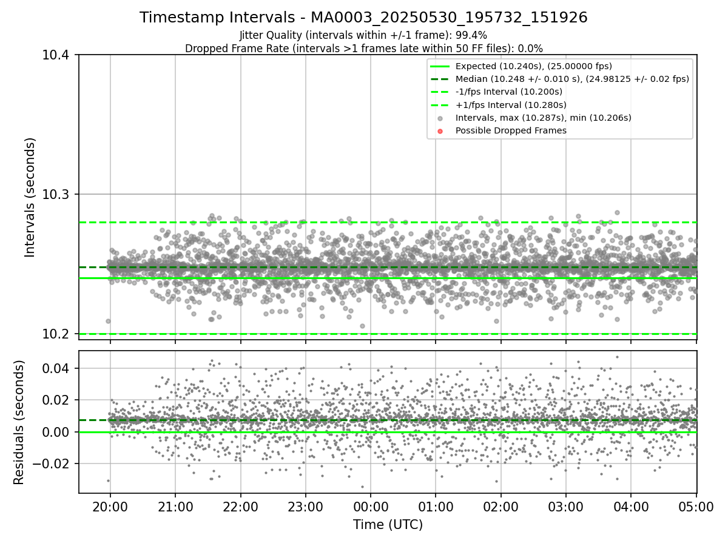Click the "05:00" time tick label
This screenshot has width=728, height=546.
[696, 506]
